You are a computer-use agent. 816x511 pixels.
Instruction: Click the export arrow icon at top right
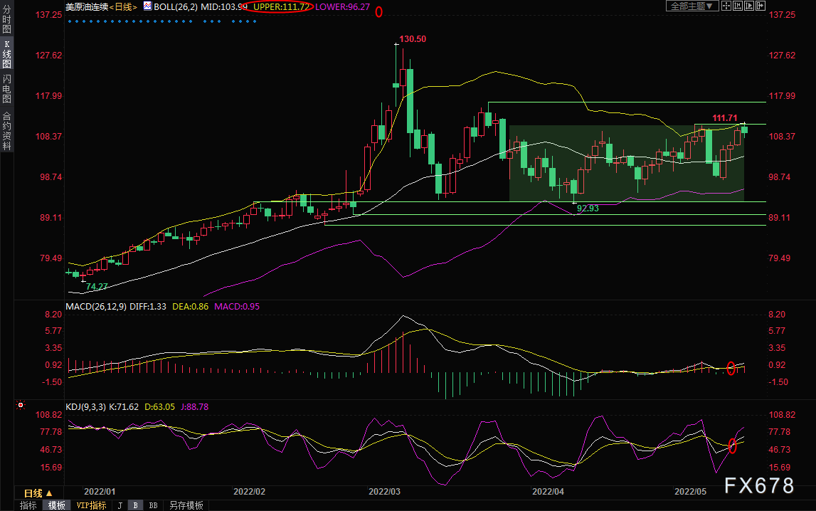click(x=761, y=6)
